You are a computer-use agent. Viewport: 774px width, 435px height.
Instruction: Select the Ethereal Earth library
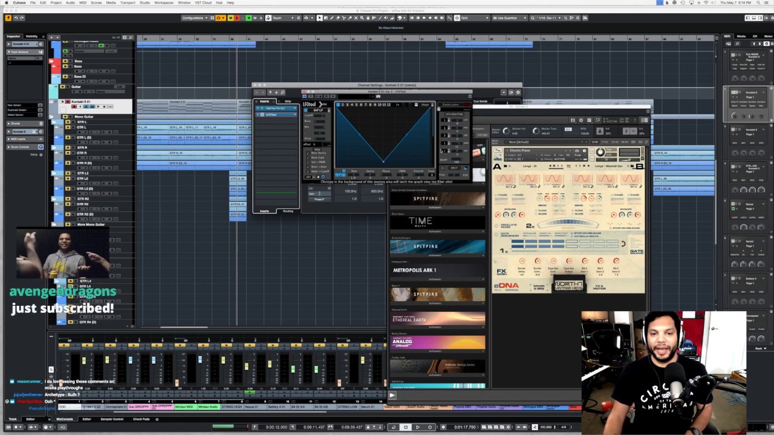tap(438, 318)
